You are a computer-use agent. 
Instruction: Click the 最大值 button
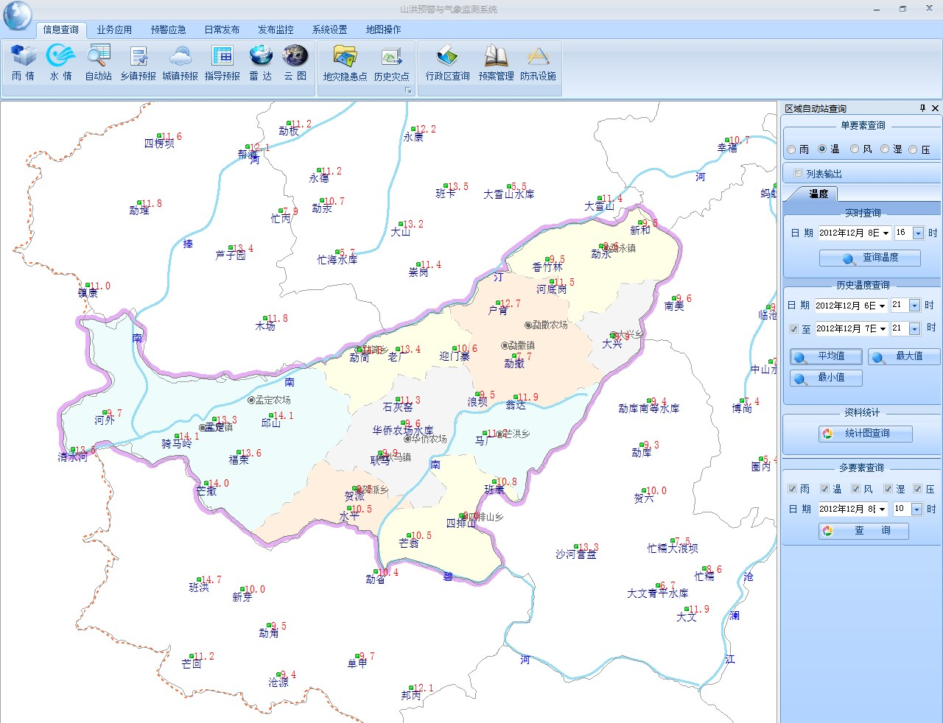(x=903, y=356)
